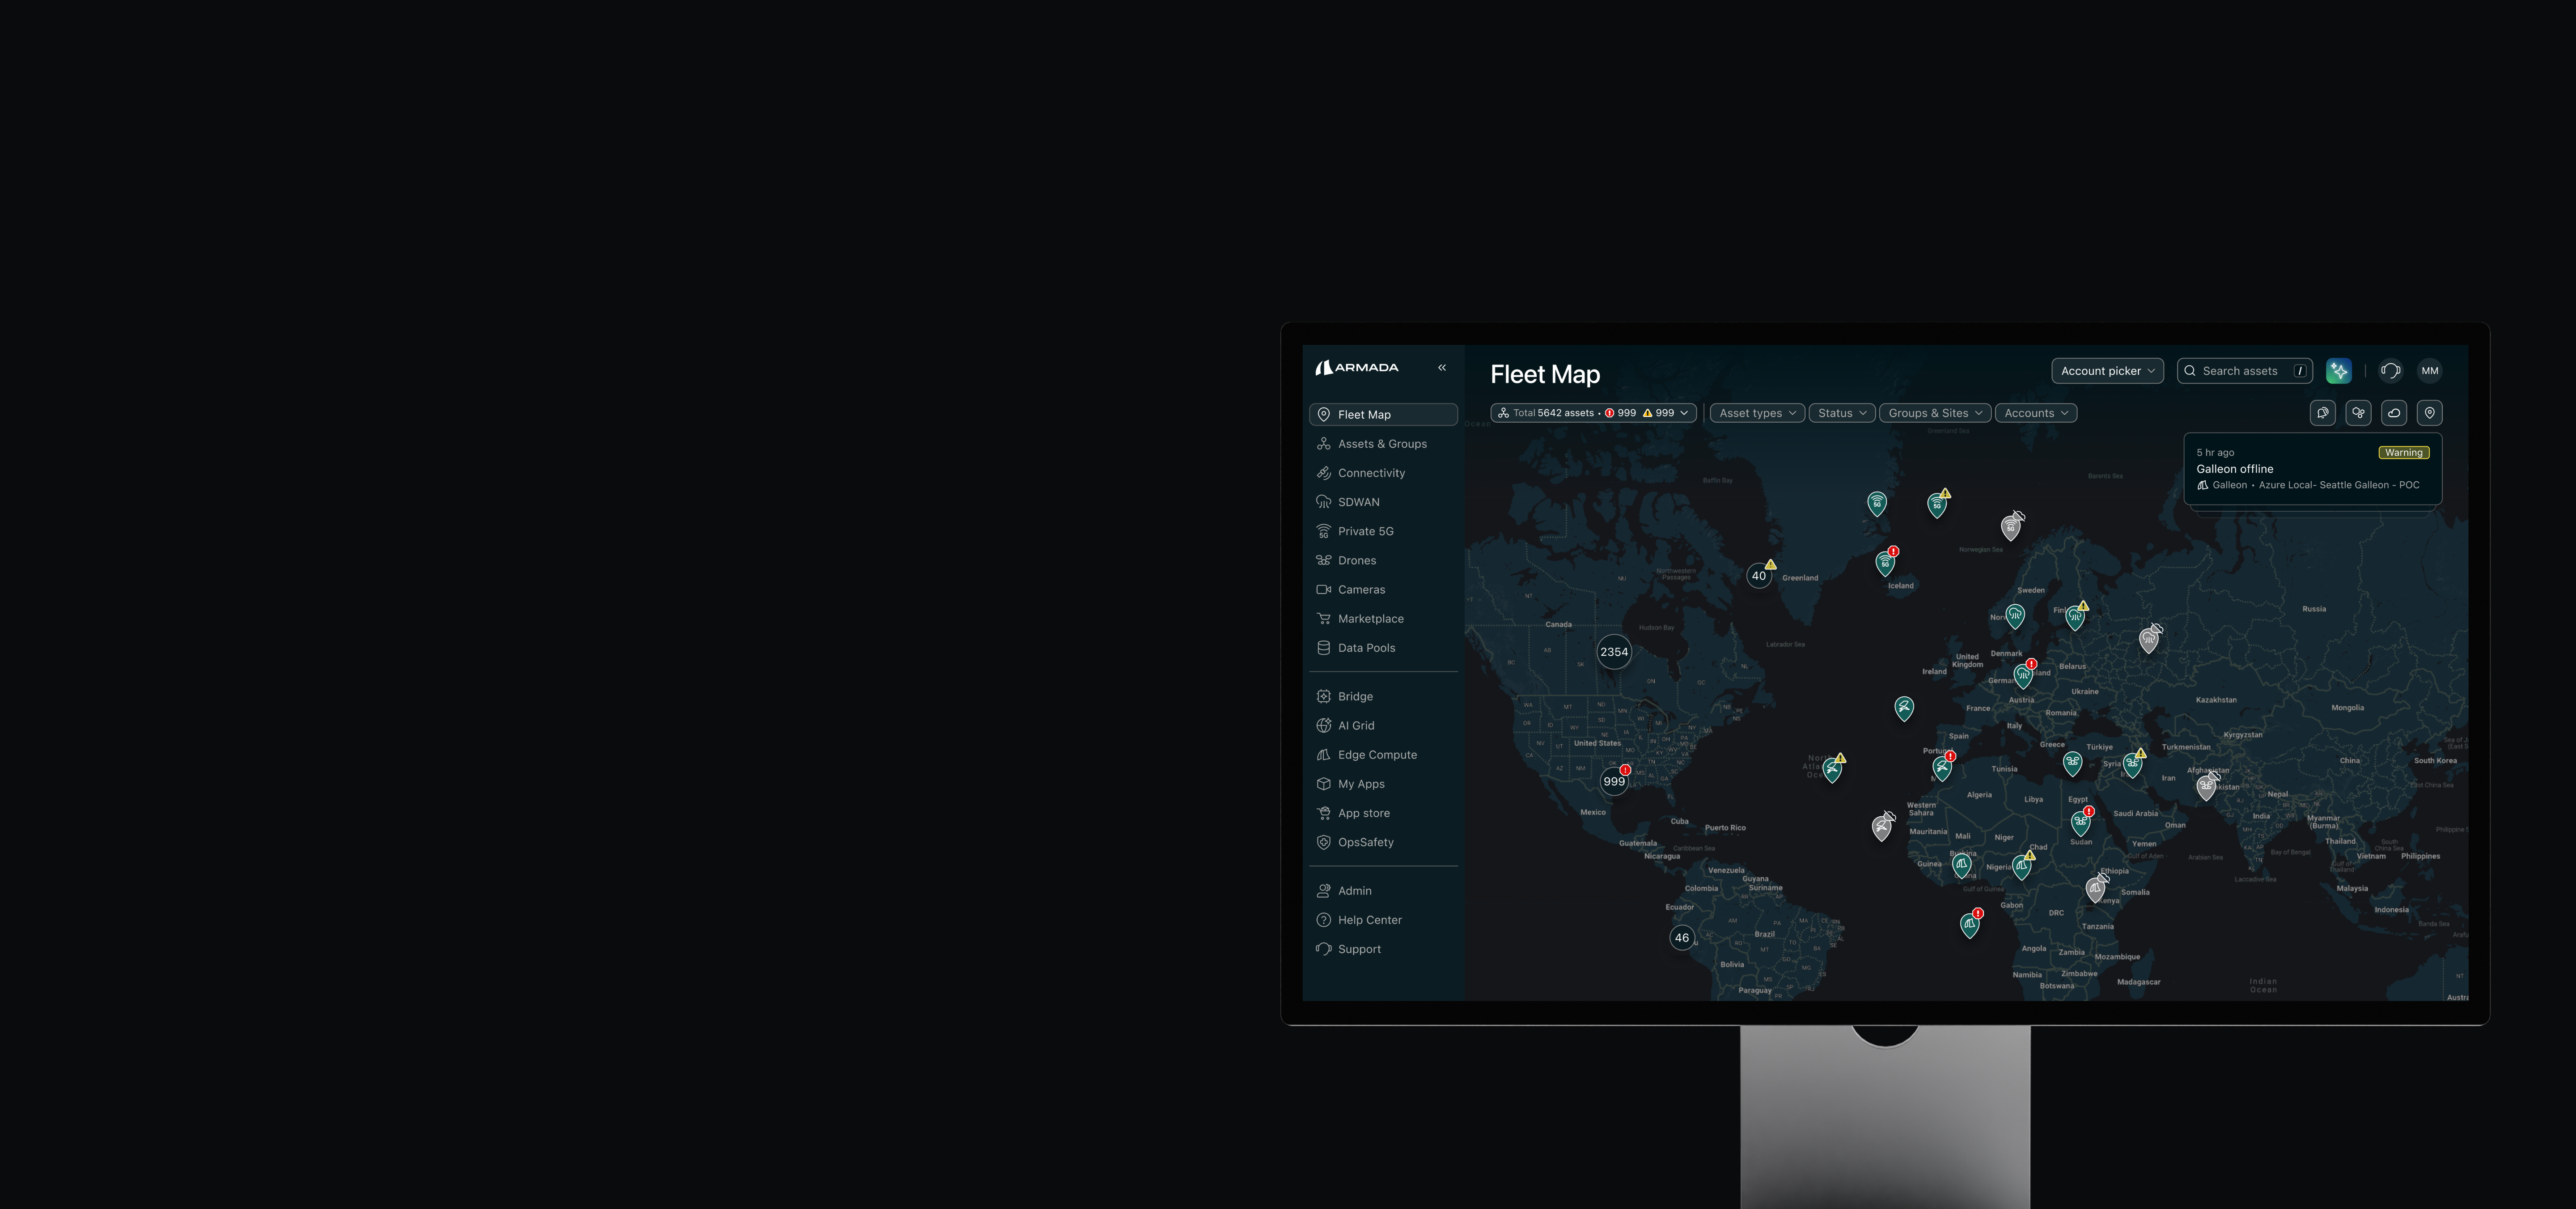Toggle the cloud weather layer button
The image size is (2576, 1209).
[x=2394, y=413]
